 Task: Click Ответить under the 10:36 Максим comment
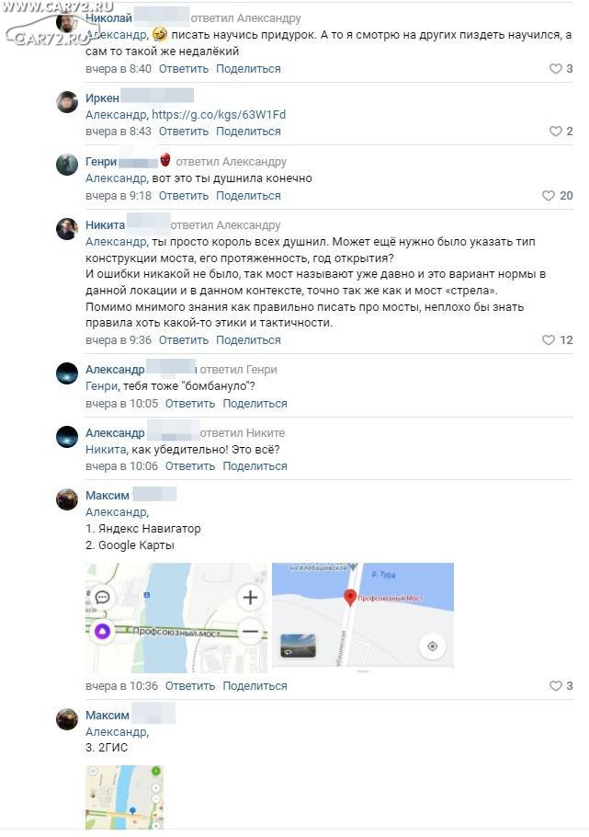(190, 686)
